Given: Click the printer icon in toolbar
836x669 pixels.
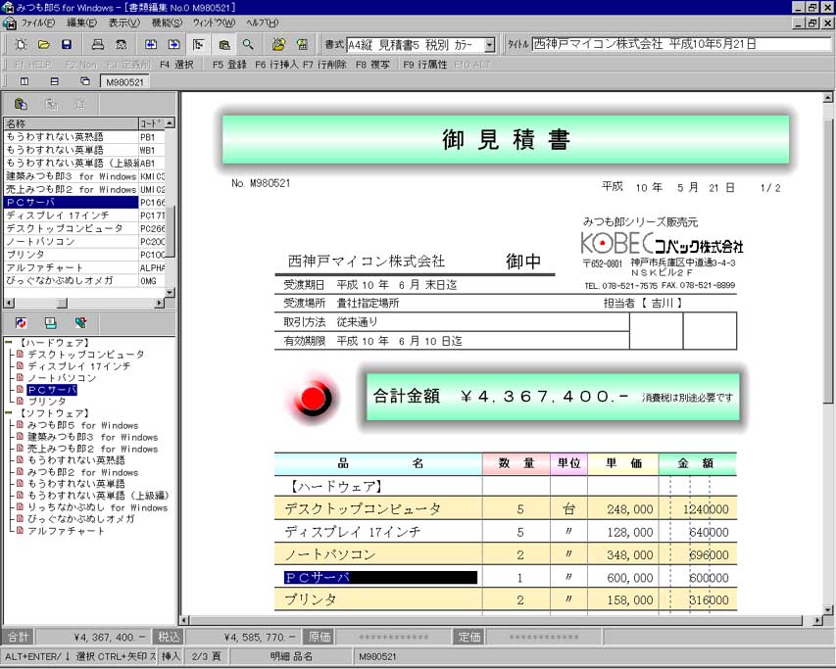Looking at the screenshot, I should click(x=97, y=44).
